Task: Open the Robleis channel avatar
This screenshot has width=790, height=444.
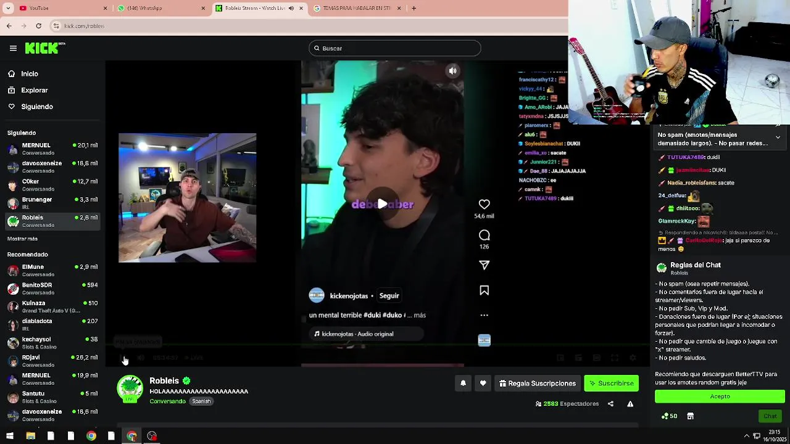Action: coord(130,390)
